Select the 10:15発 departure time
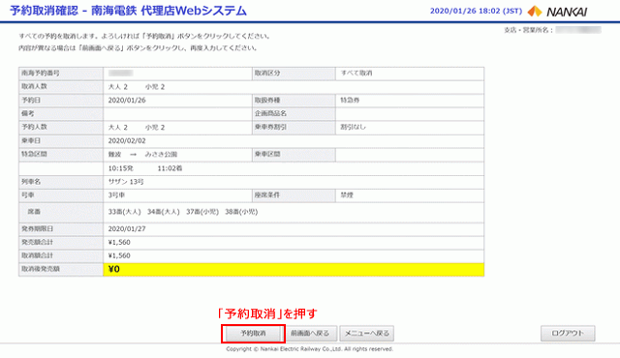 pyautogui.click(x=120, y=168)
